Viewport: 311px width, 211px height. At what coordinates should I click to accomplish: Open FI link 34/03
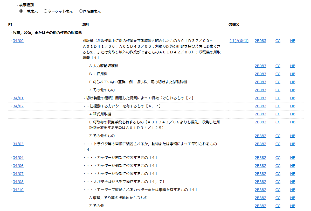(x=18, y=144)
